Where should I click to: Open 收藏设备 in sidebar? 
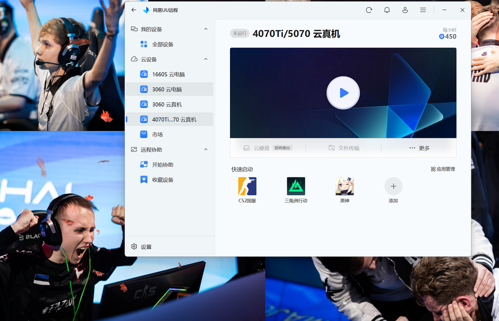coord(170,180)
